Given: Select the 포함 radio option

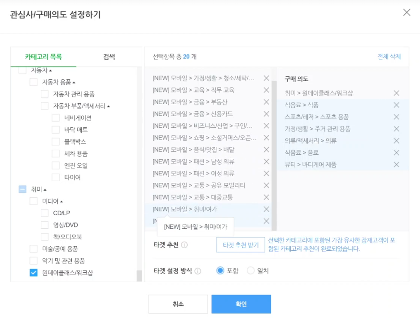Looking at the screenshot, I should (220, 270).
